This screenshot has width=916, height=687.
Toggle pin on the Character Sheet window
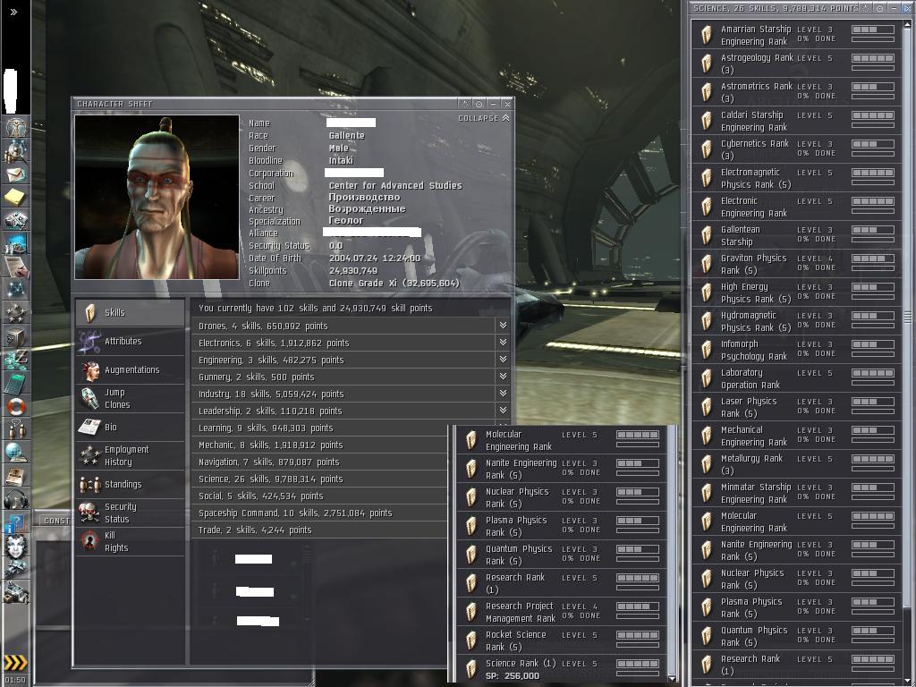click(479, 104)
